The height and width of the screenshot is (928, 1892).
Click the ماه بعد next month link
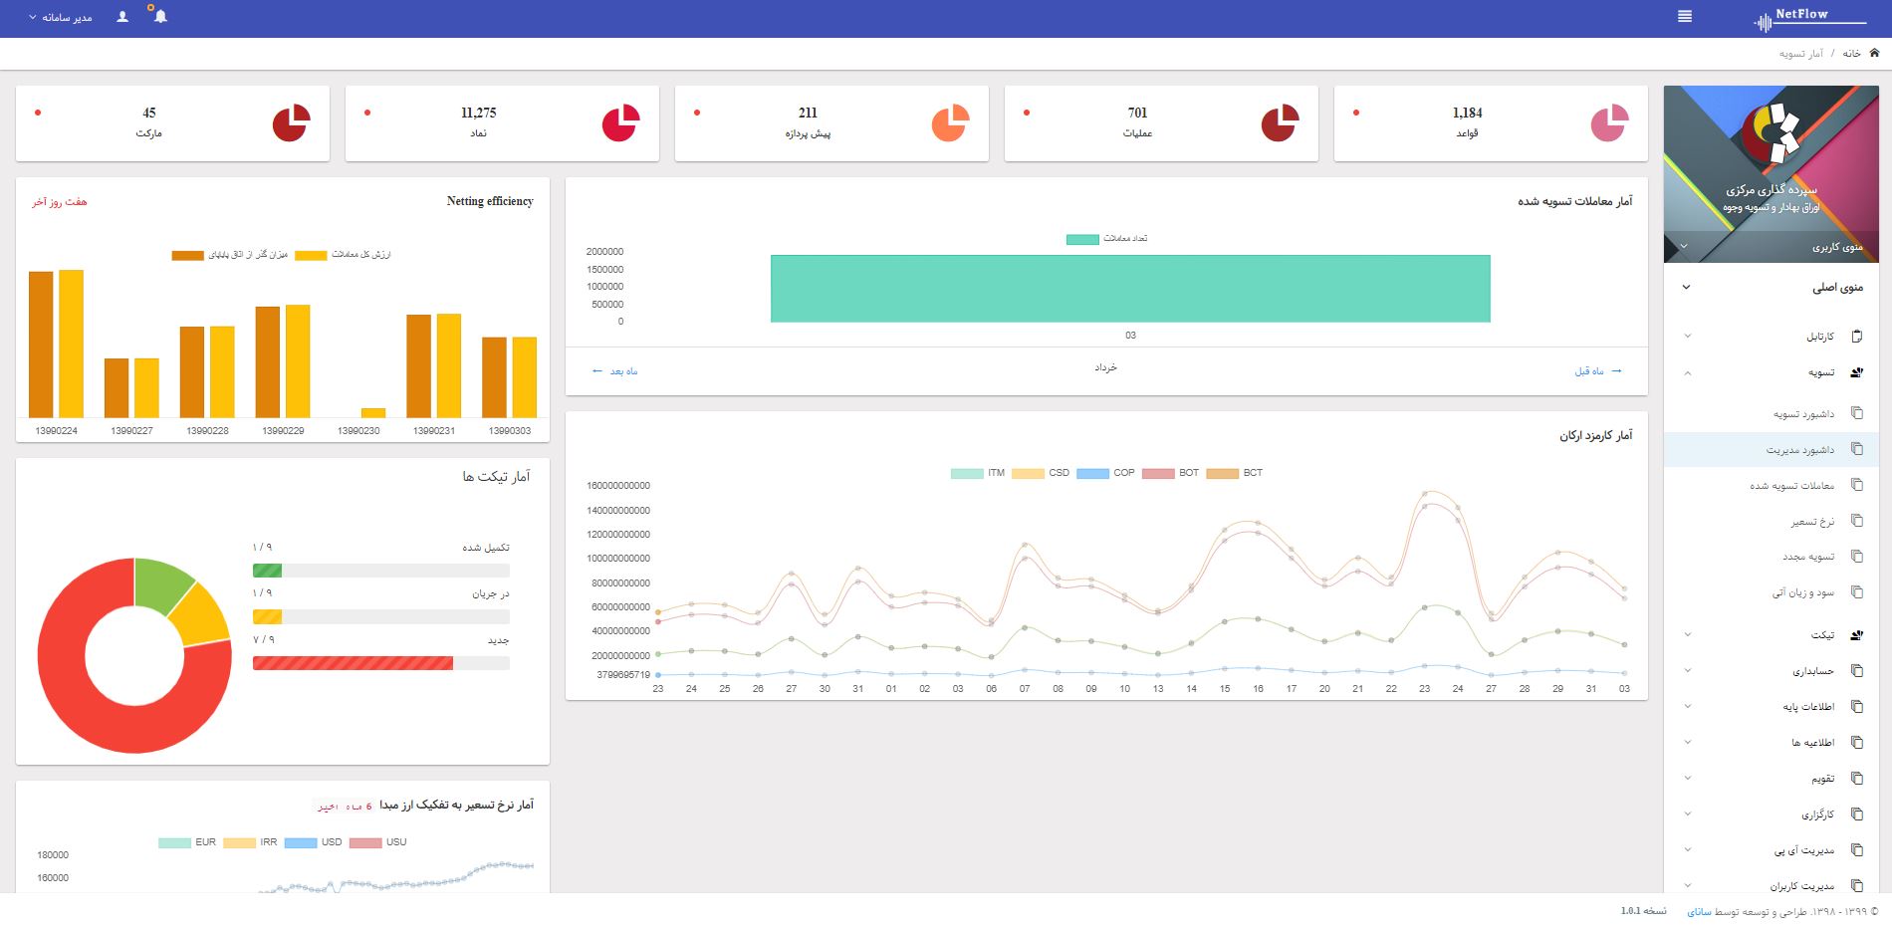[615, 371]
